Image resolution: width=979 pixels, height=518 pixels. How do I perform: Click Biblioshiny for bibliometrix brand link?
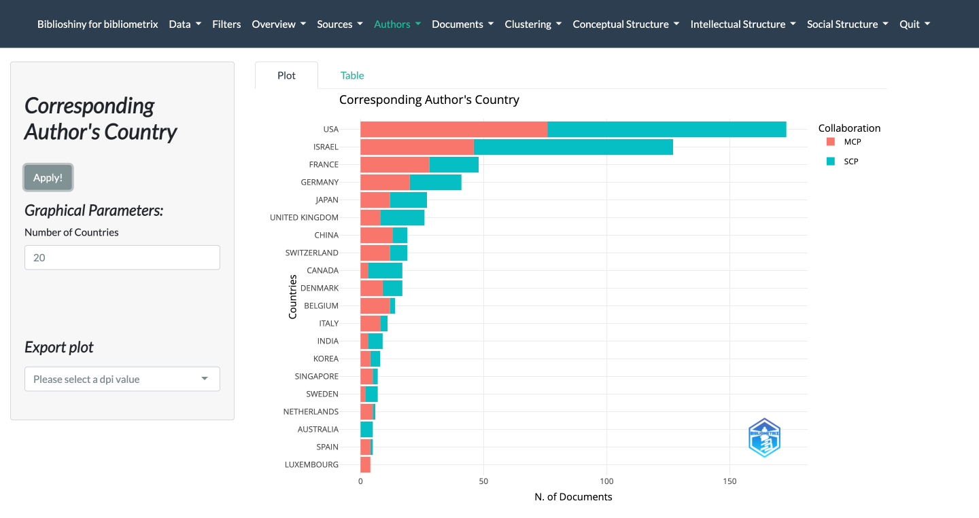click(97, 24)
